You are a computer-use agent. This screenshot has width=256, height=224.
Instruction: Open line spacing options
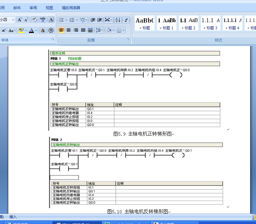(99, 30)
